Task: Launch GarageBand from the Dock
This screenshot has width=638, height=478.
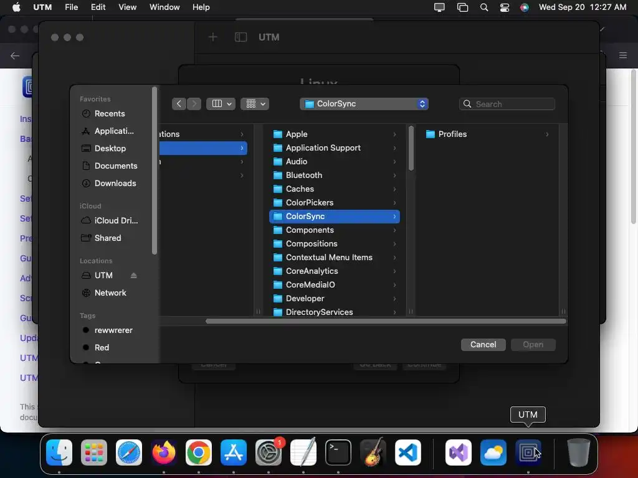Action: pos(373,452)
